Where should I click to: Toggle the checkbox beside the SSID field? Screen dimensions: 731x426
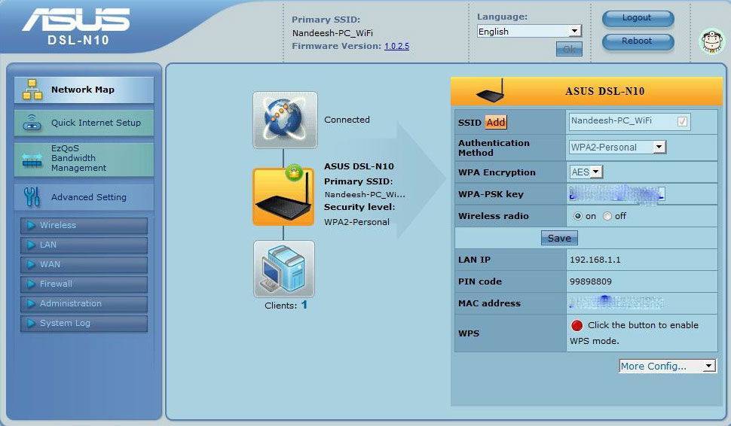click(x=682, y=121)
